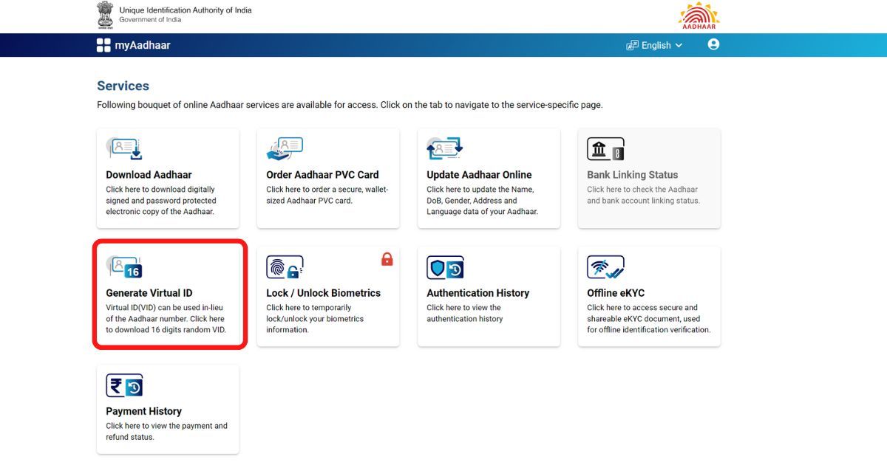Click 'digitally signed and password protected' description
887x465 pixels.
coord(161,201)
